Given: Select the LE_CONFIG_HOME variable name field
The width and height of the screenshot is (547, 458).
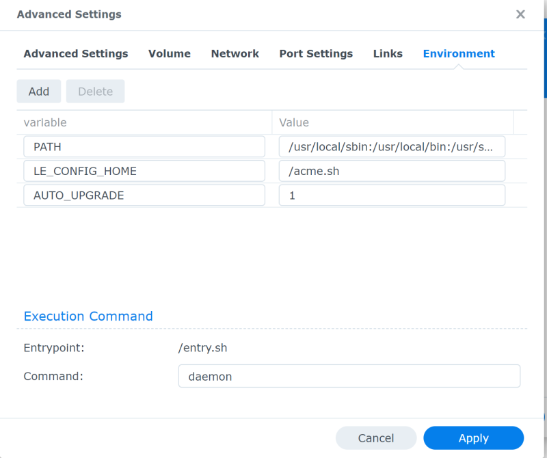Looking at the screenshot, I should tap(144, 172).
